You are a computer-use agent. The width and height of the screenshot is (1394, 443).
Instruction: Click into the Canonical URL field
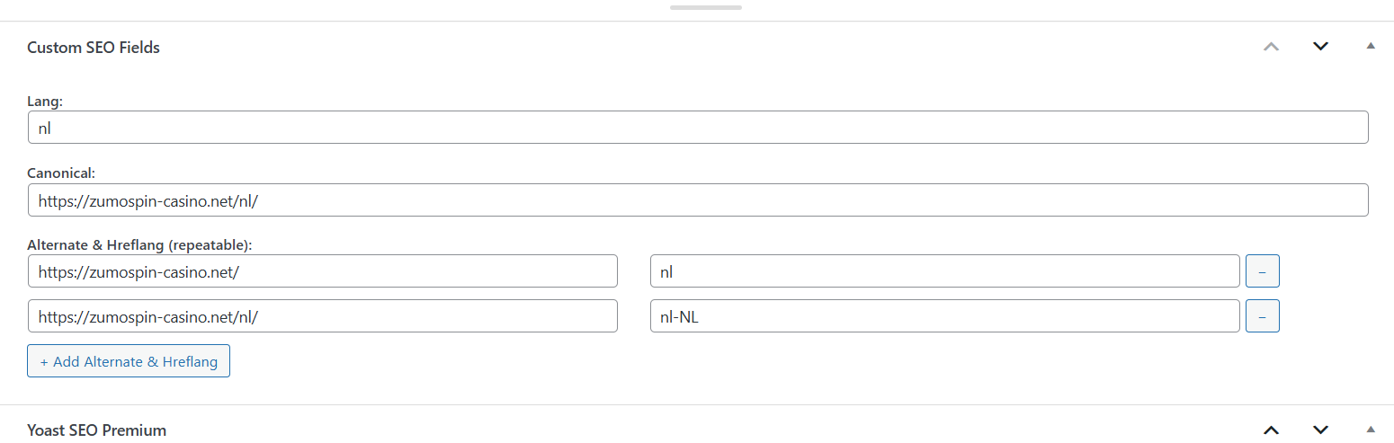(698, 200)
